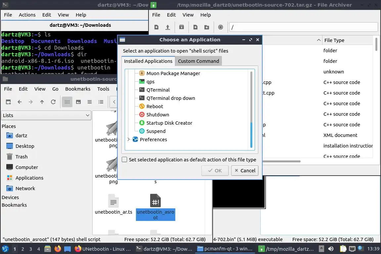
Task: Click the File Archiver path input field
Action: tap(304, 27)
